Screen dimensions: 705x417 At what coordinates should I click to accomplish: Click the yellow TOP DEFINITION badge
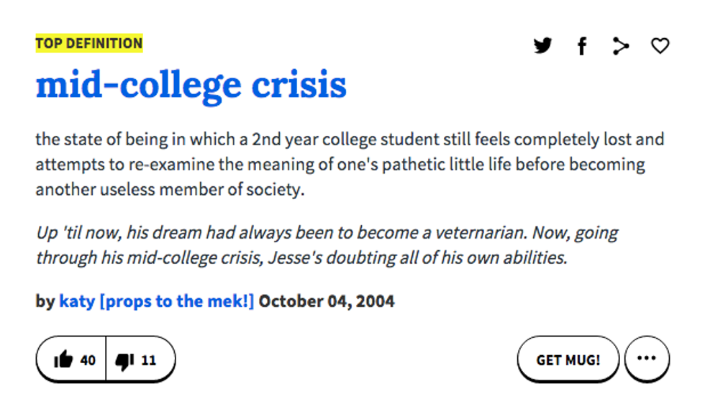pyautogui.click(x=89, y=43)
